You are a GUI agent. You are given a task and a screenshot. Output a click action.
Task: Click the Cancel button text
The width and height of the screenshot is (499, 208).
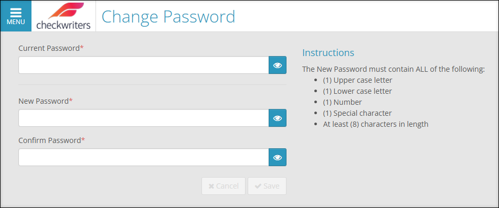click(x=227, y=186)
